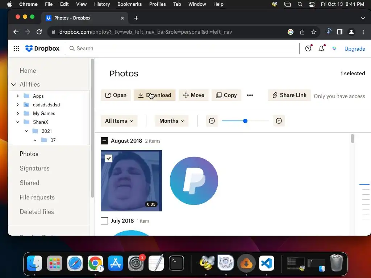371x278 pixels.
Task: Open Deleted files in the sidebar
Action: pos(37,212)
